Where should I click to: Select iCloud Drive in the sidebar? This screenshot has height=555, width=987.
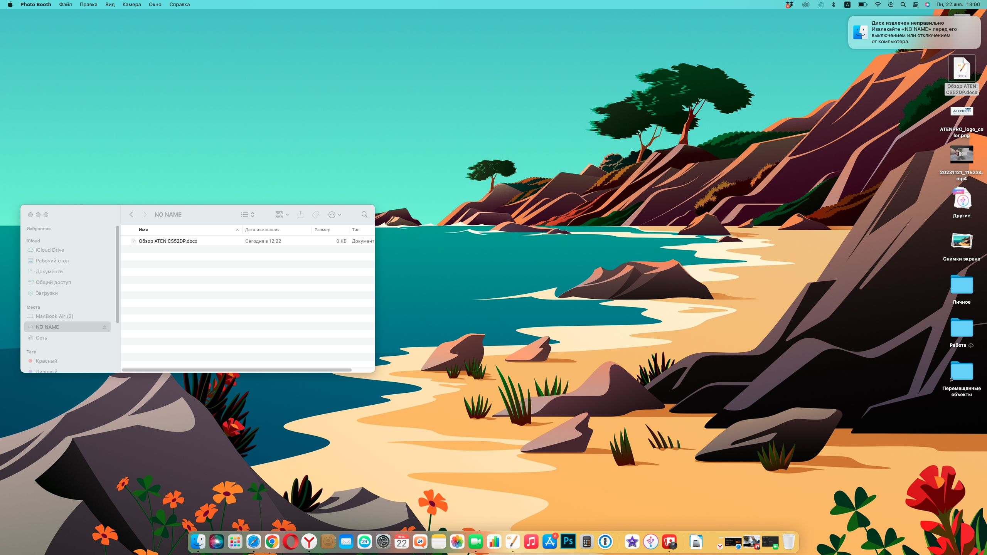point(50,250)
